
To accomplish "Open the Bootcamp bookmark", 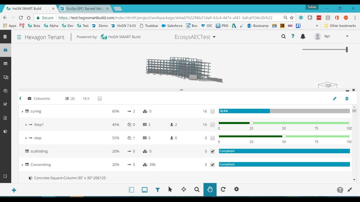I will [258, 26].
